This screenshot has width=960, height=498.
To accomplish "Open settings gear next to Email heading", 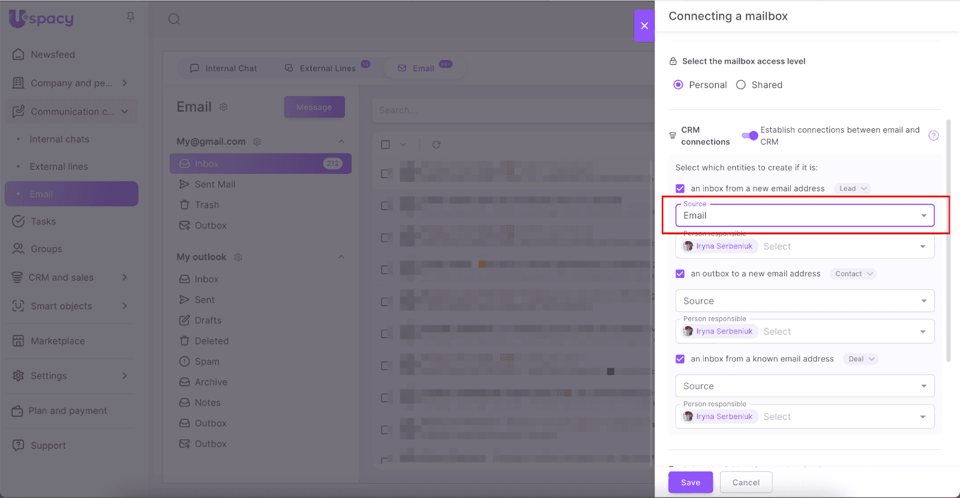I will point(224,107).
